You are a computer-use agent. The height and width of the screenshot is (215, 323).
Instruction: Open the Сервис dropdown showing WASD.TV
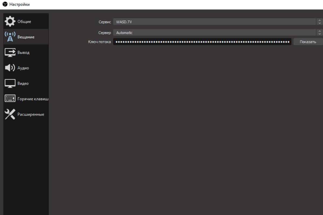click(x=214, y=22)
